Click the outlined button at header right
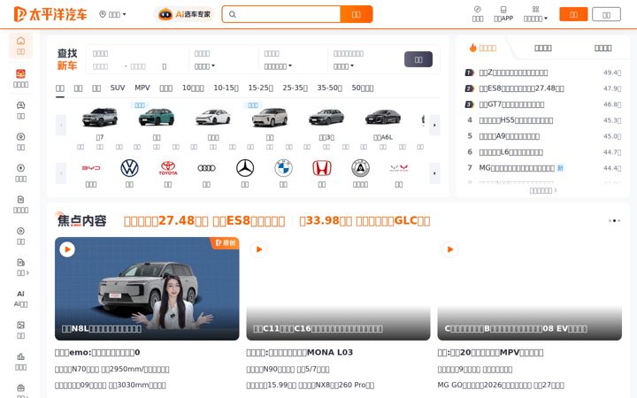 point(606,14)
